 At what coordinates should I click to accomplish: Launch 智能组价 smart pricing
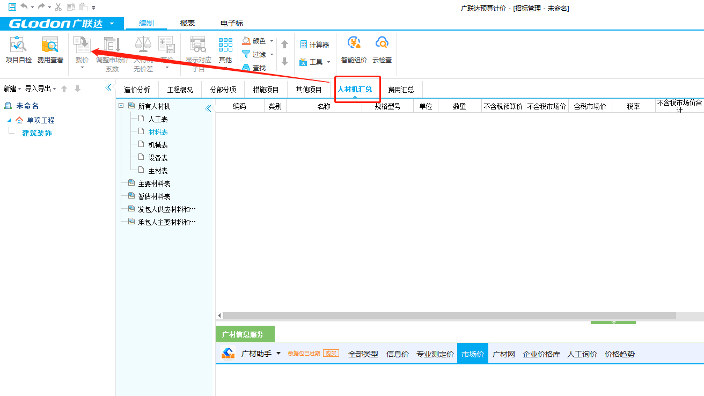click(x=354, y=49)
